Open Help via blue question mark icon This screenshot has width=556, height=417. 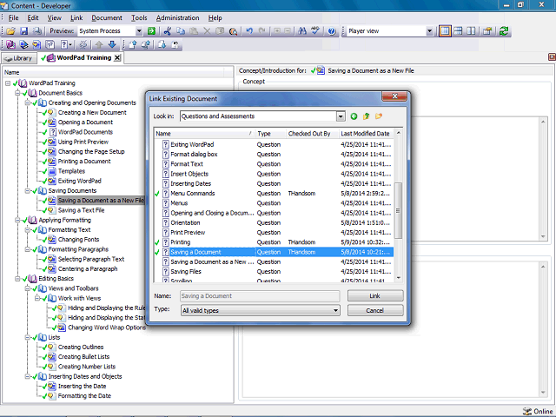[332, 31]
